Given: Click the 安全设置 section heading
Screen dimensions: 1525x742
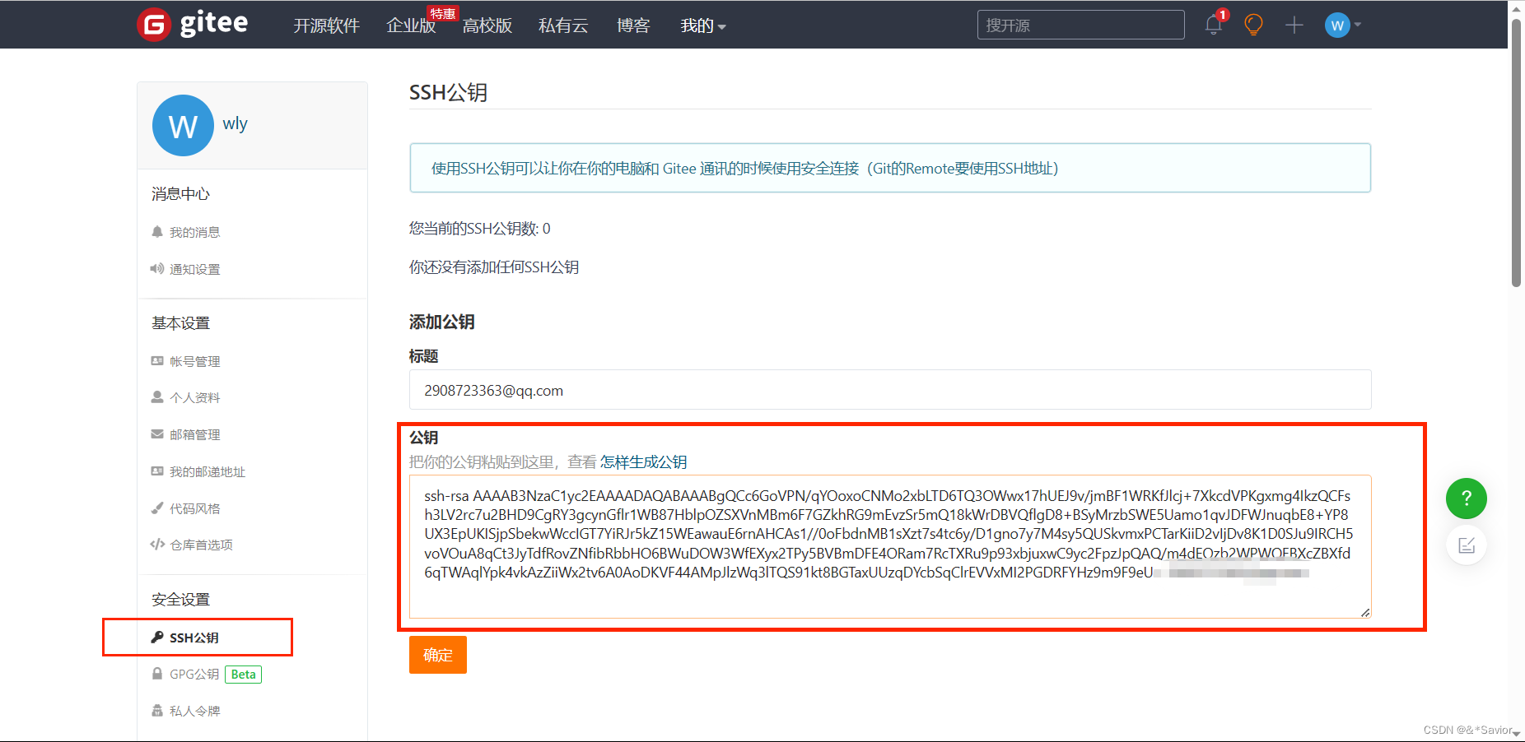Looking at the screenshot, I should [x=181, y=600].
